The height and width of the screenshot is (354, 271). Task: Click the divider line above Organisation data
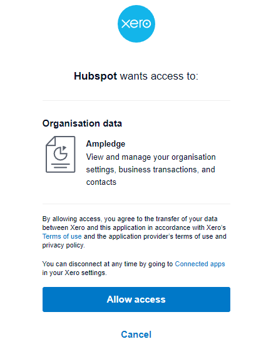pyautogui.click(x=136, y=100)
